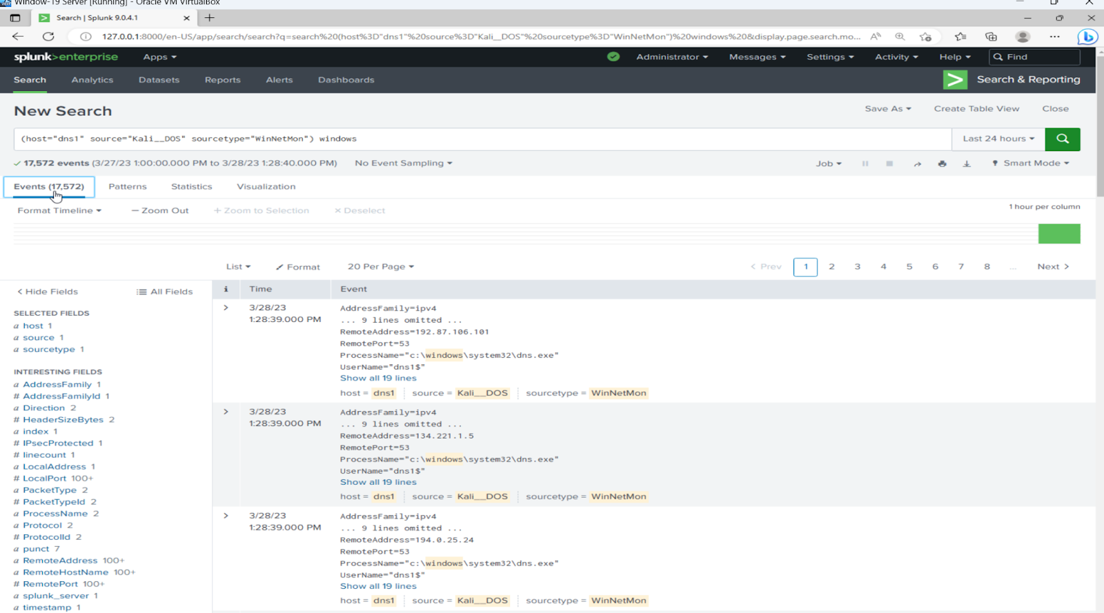Open browser collections icon
Image resolution: width=1104 pixels, height=613 pixels.
point(991,37)
